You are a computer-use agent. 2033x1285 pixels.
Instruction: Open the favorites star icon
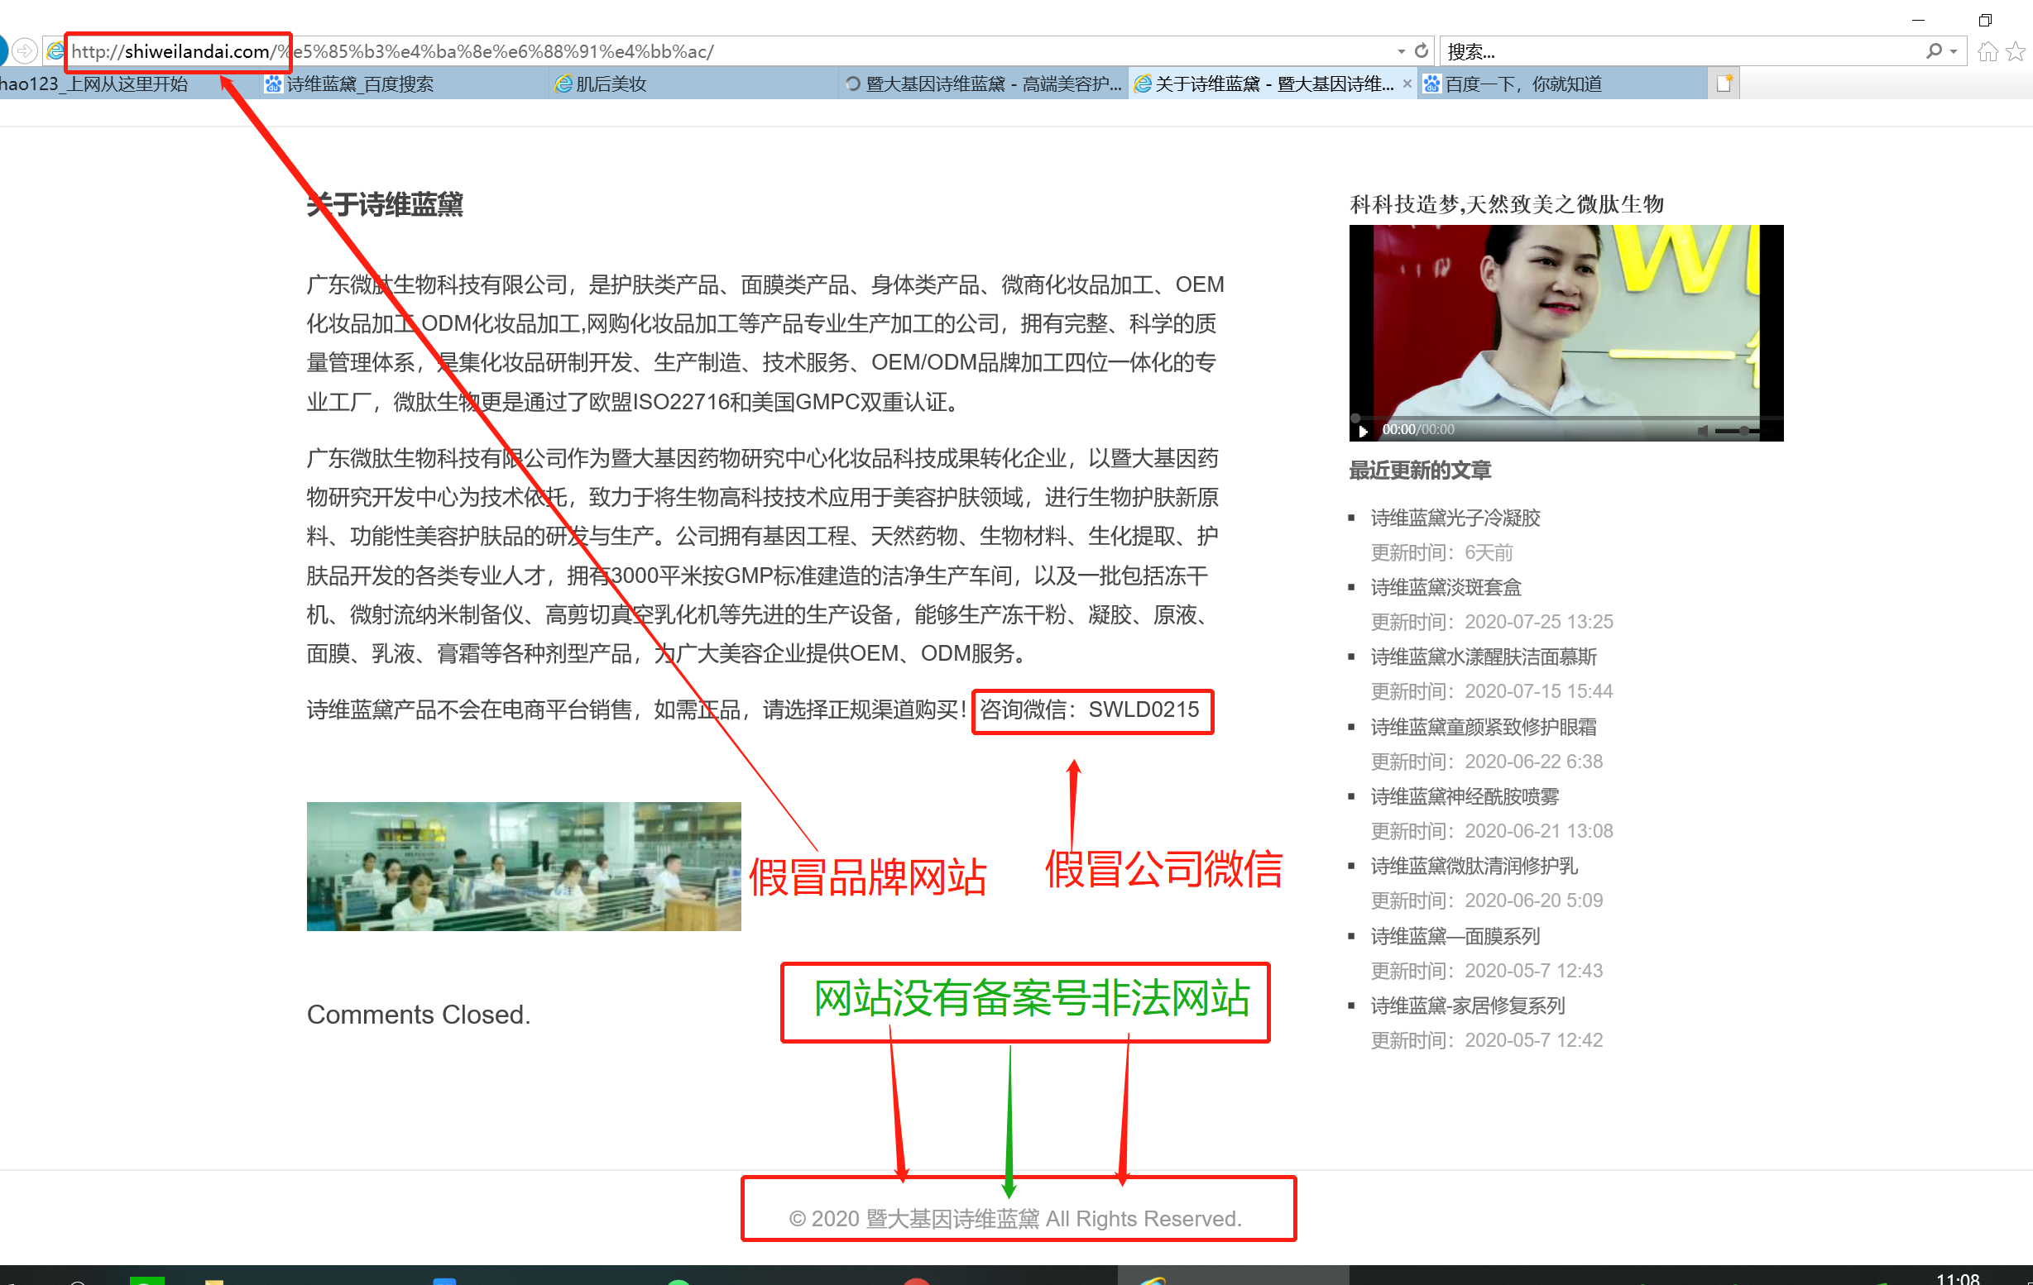point(2016,52)
